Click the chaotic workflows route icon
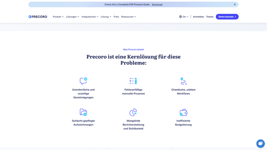Image resolution: width=267 pixels, height=150 pixels. [184, 81]
